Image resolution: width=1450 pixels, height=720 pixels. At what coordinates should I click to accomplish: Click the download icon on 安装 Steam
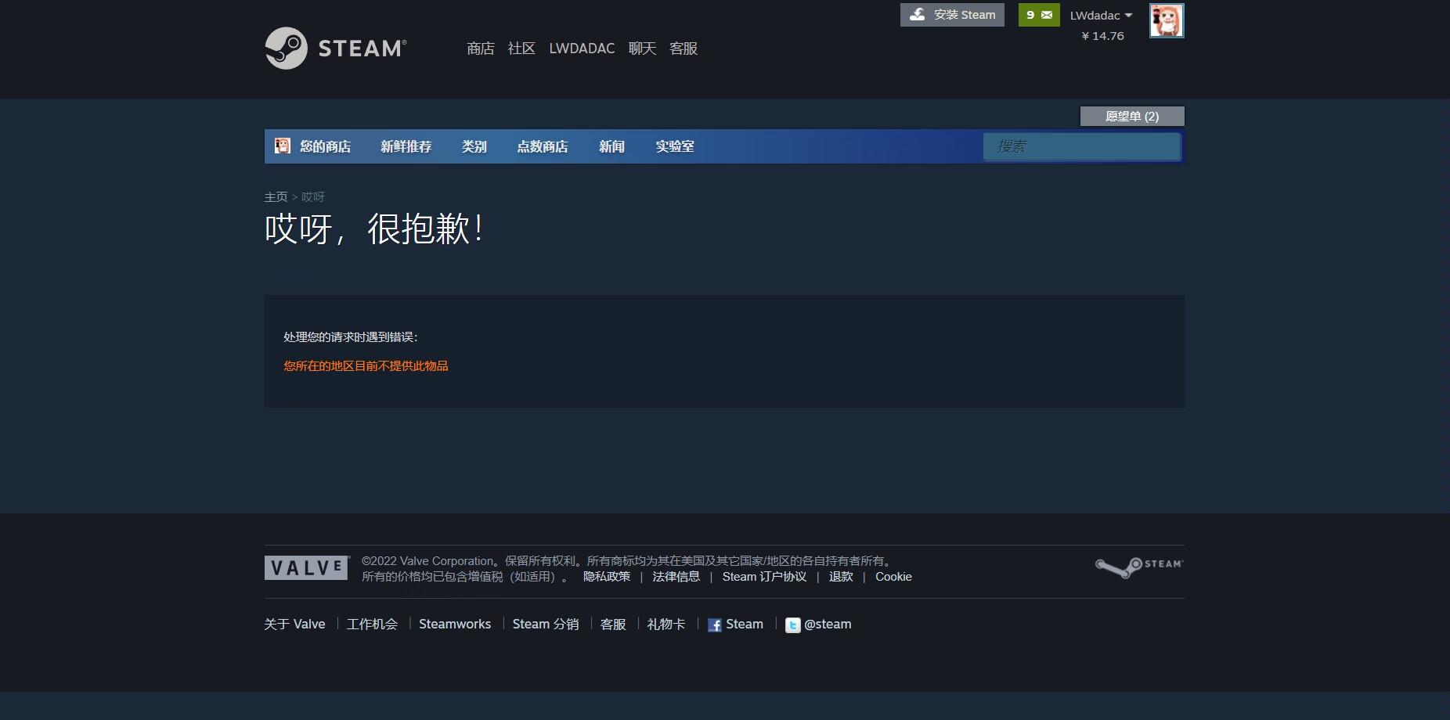918,14
